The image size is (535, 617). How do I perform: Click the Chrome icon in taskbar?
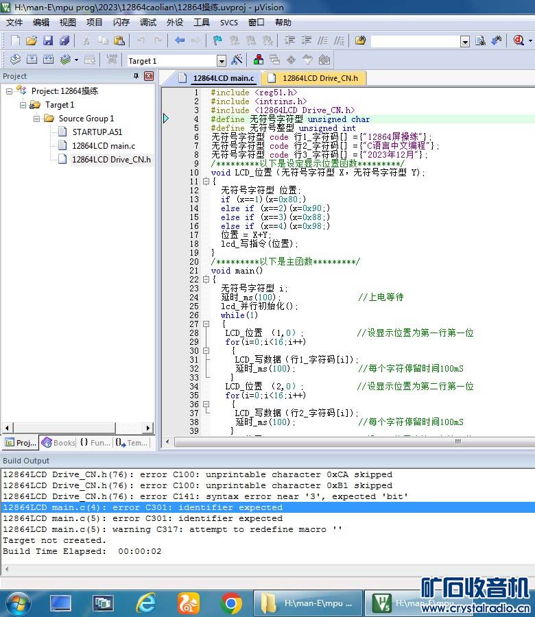[x=231, y=603]
